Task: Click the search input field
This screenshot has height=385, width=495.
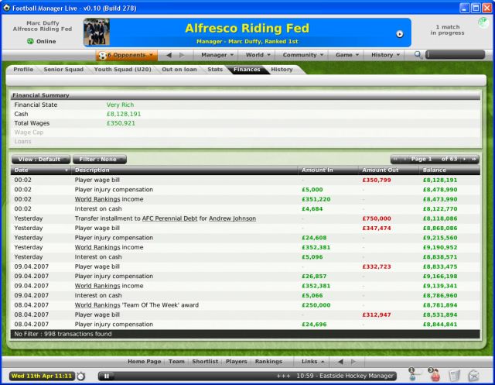Action: [459, 55]
